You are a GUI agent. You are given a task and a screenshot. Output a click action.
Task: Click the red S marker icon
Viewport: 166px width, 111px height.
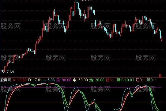coord(160,75)
